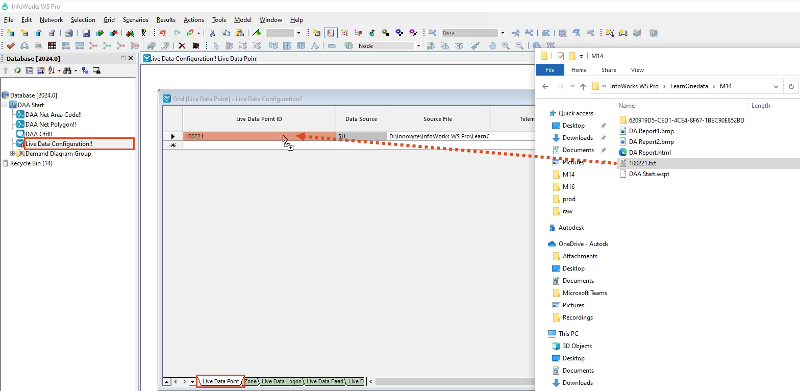
Task: Click the Recycle Bin icon in tree
Action: [x=6, y=163]
